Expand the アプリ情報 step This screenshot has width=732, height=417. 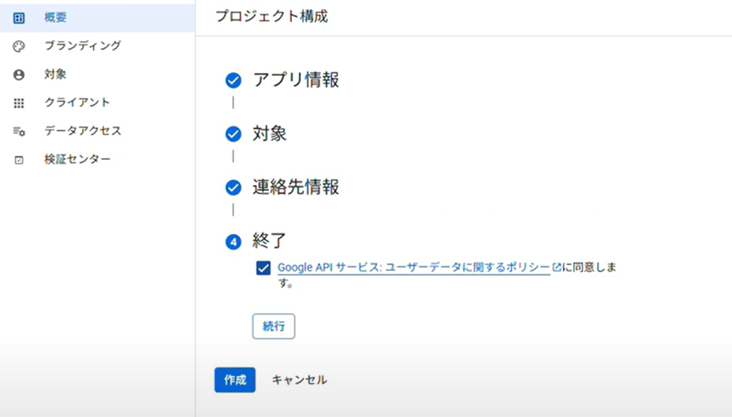(x=296, y=80)
